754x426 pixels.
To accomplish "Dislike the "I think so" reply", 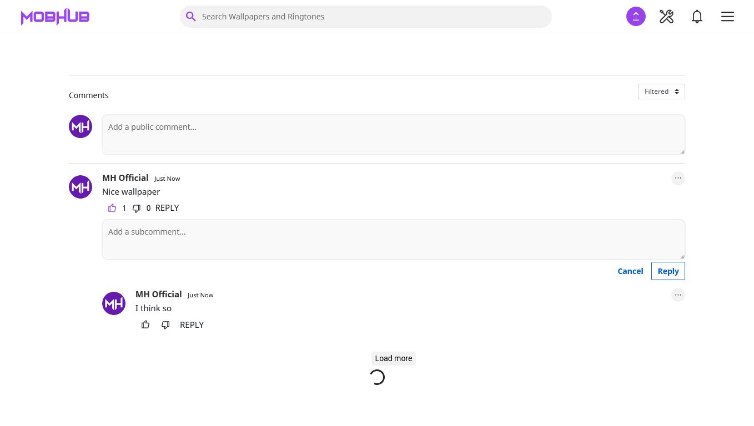I will pos(165,325).
